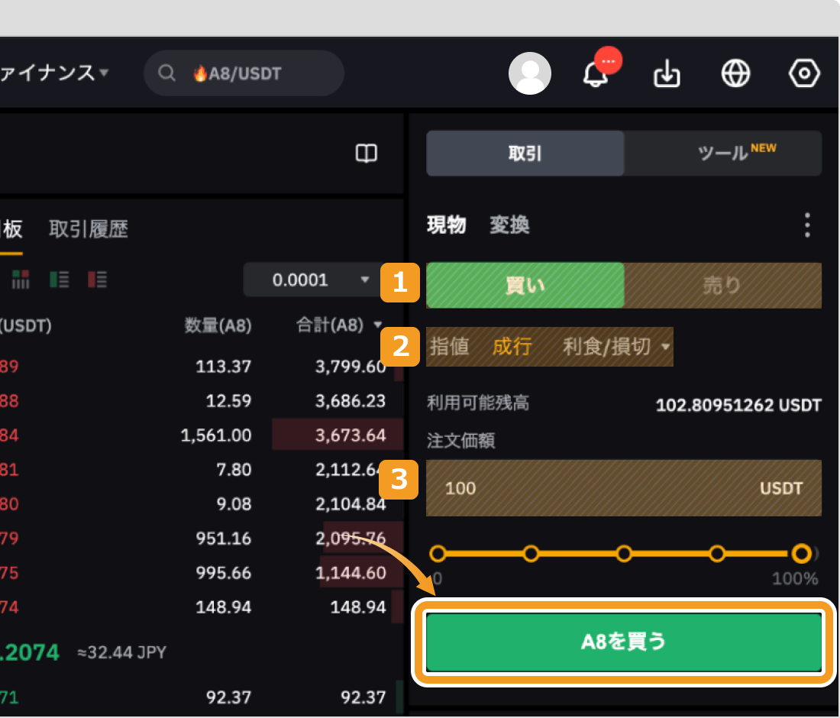Select the 買い buy toggle

coord(525,285)
